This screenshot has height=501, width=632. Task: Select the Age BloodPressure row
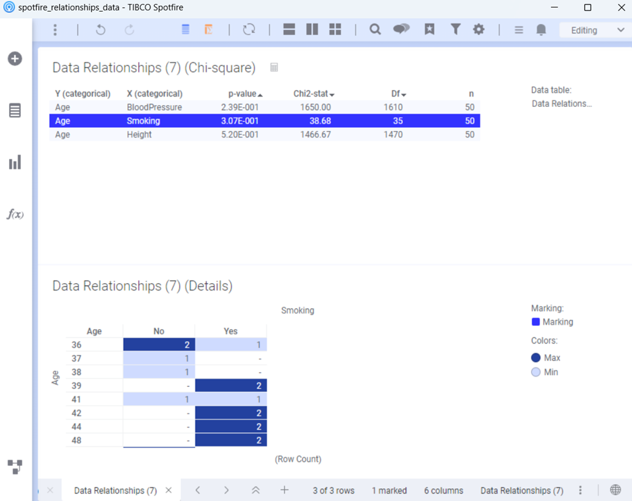click(x=264, y=107)
